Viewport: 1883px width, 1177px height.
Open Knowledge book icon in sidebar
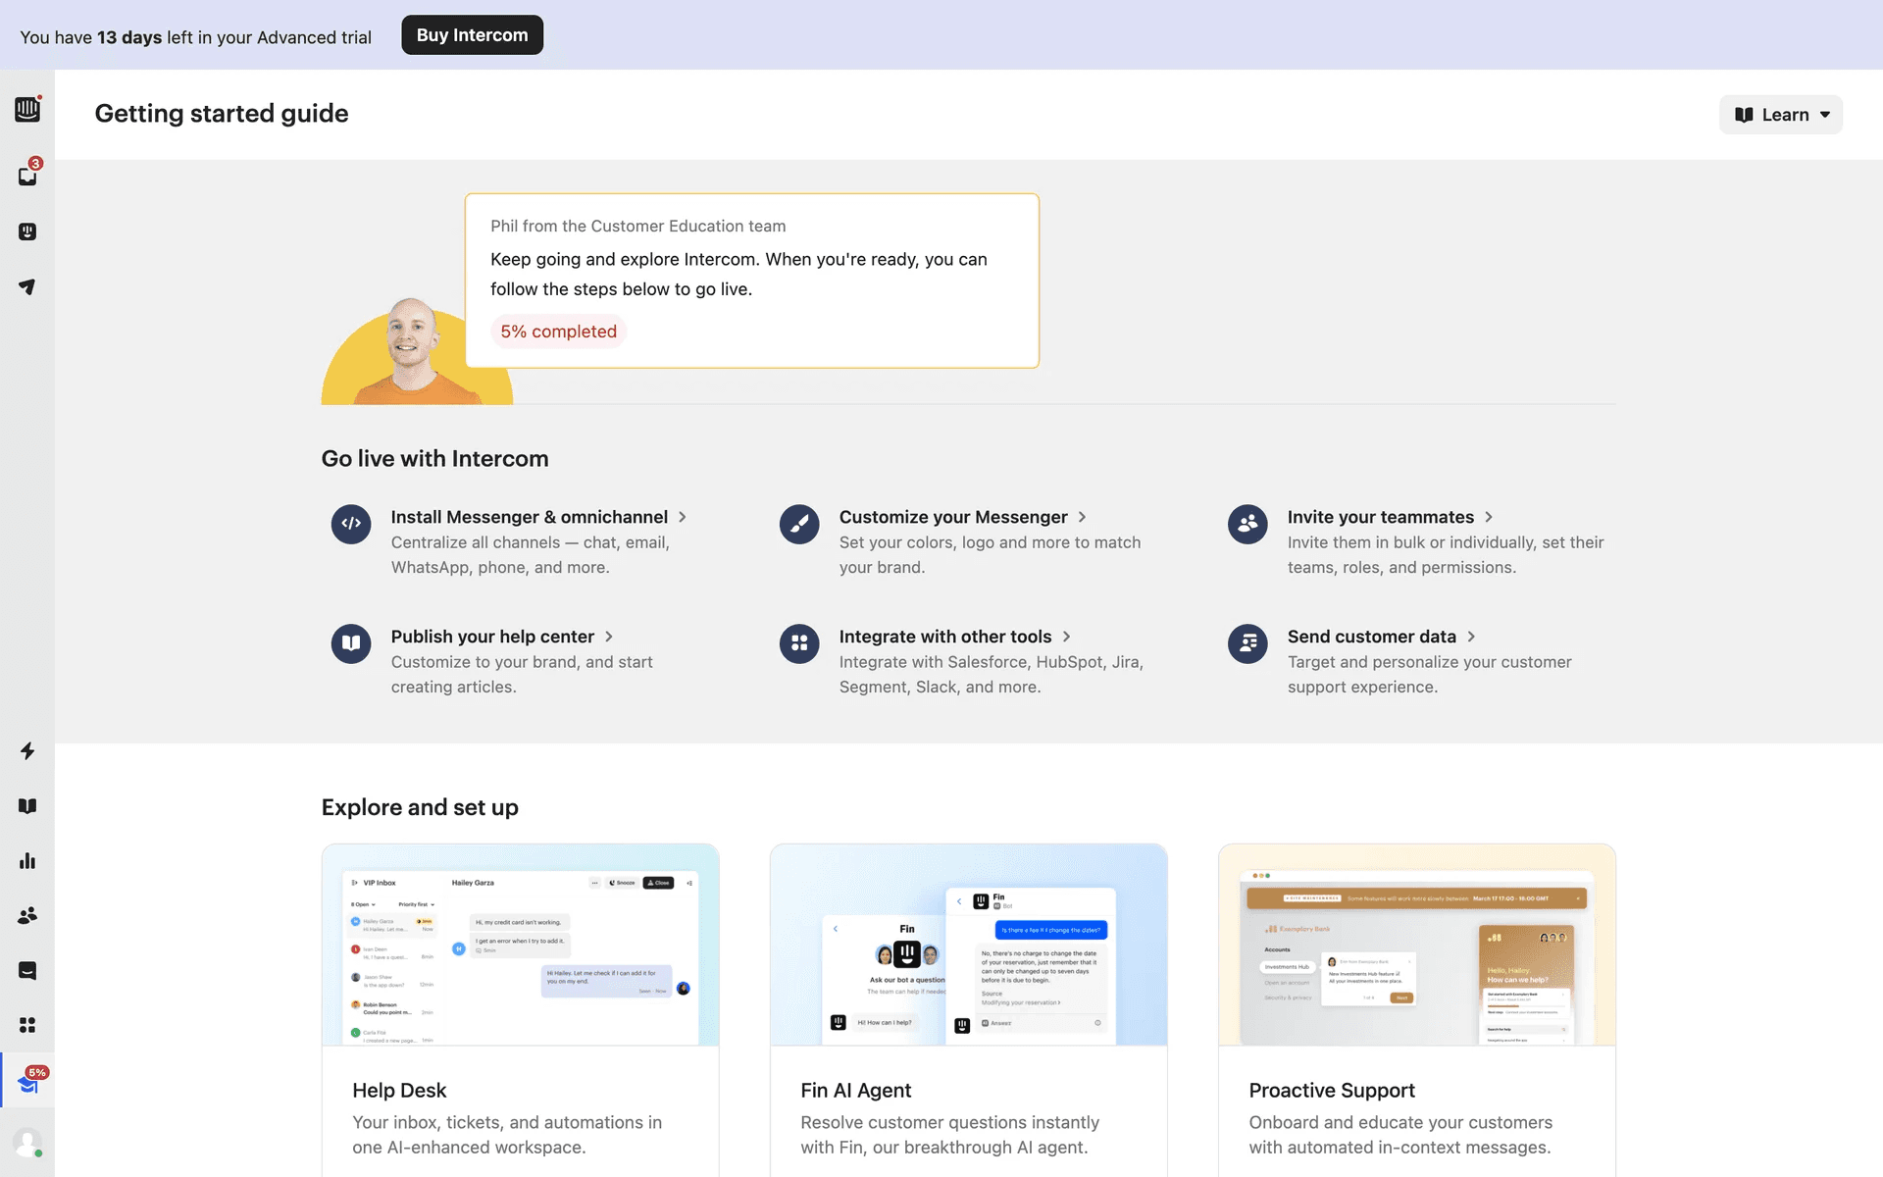click(x=27, y=805)
